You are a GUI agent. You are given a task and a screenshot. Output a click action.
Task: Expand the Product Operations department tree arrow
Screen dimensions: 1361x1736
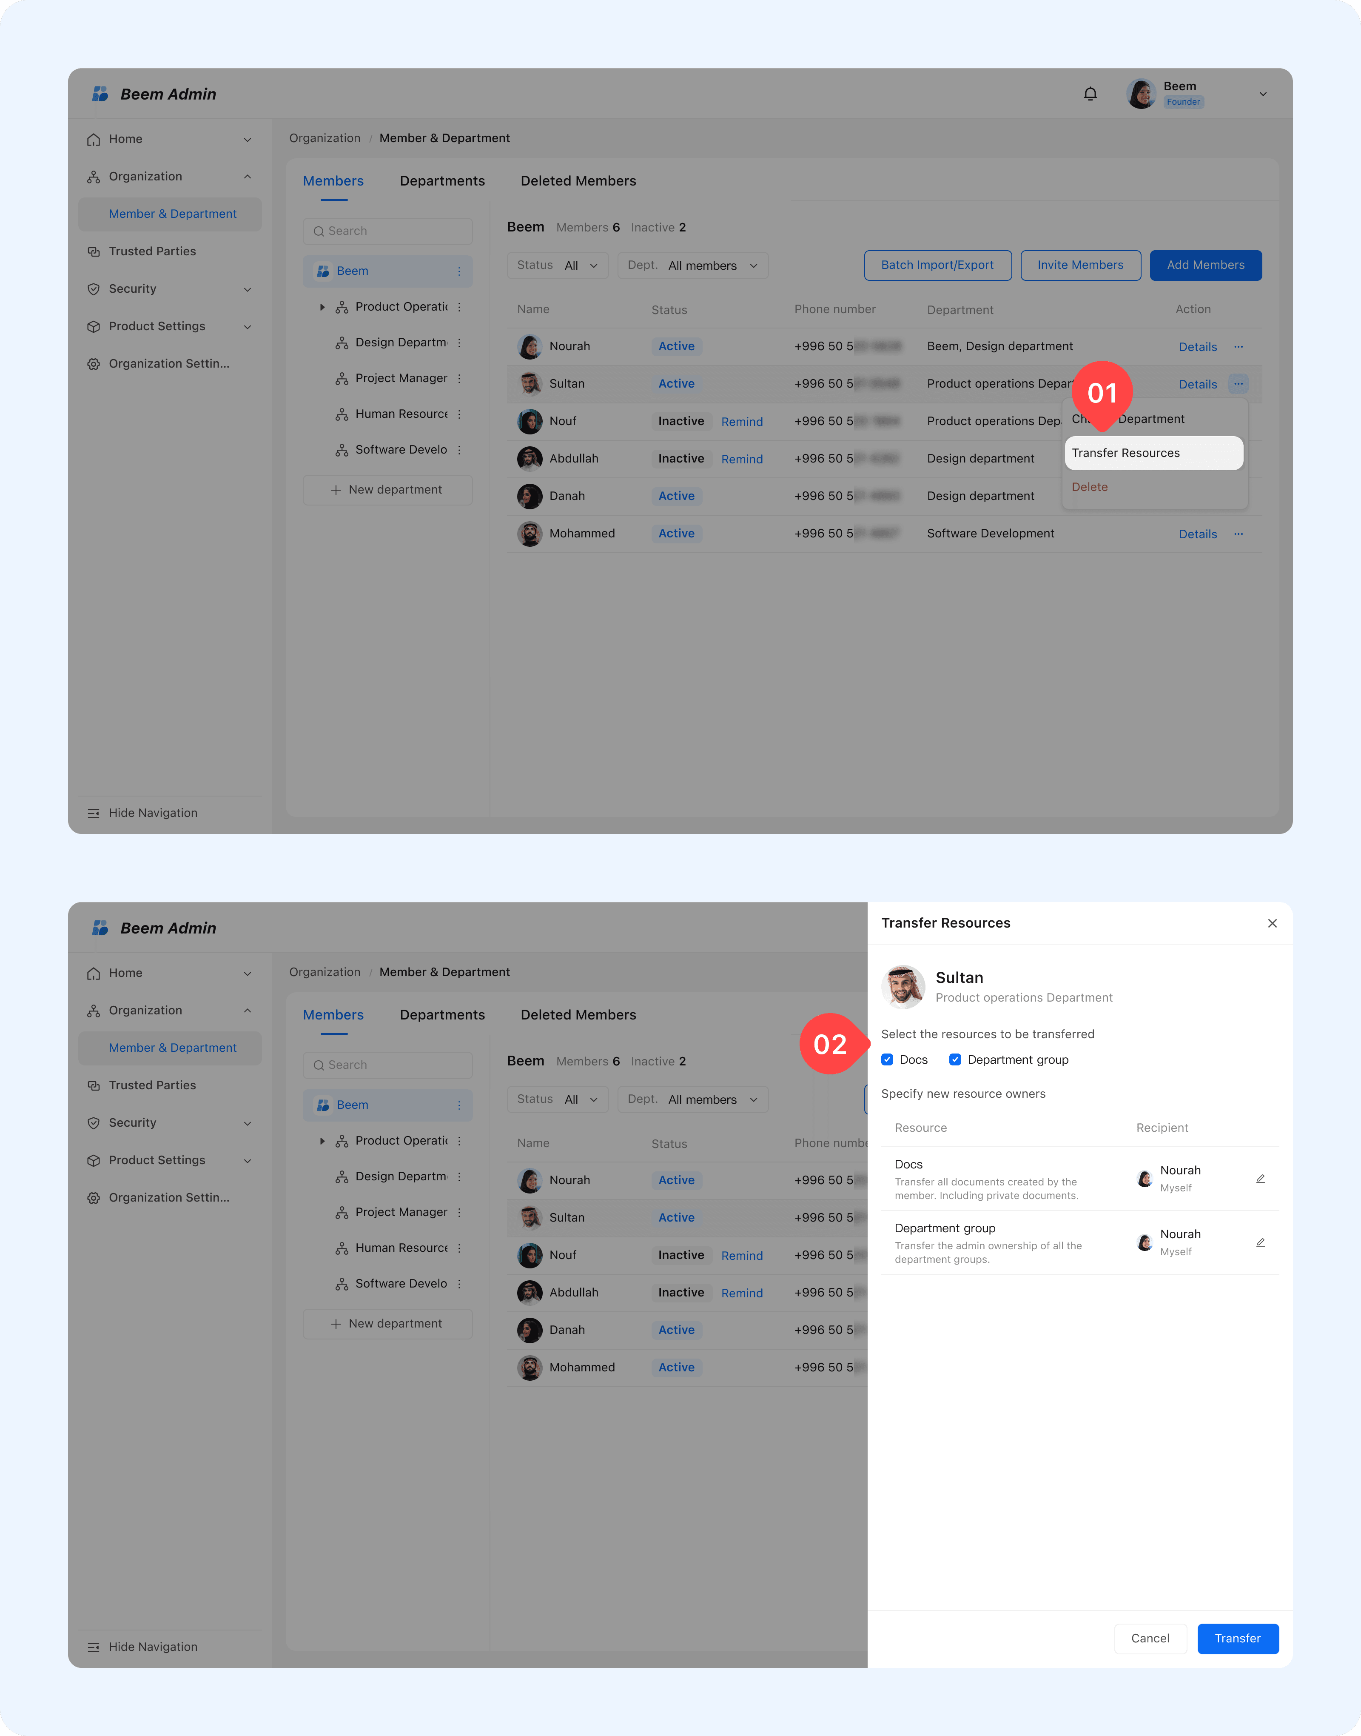pyautogui.click(x=322, y=307)
